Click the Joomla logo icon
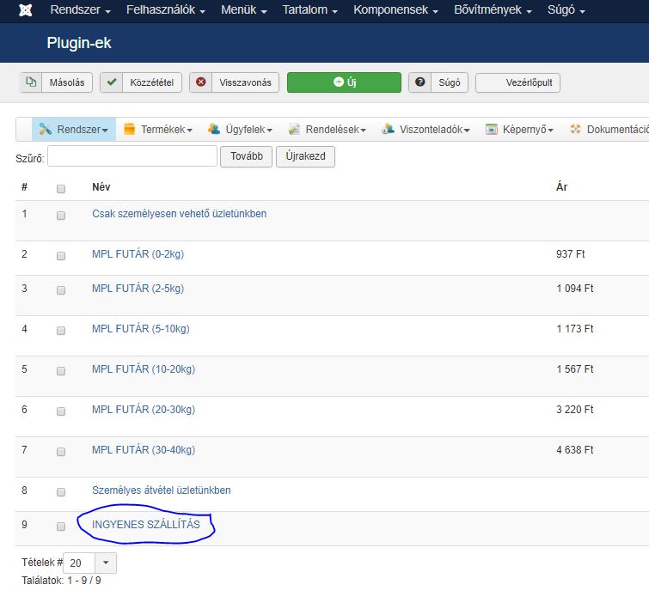The height and width of the screenshot is (615, 649). point(26,10)
